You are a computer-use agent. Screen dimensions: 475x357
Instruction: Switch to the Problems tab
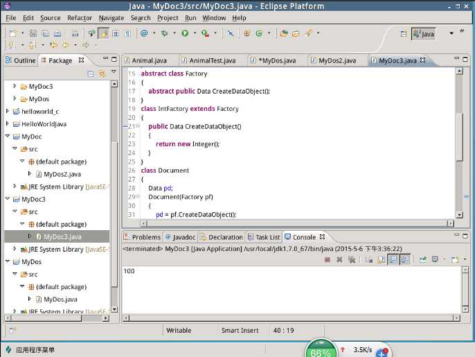142,237
